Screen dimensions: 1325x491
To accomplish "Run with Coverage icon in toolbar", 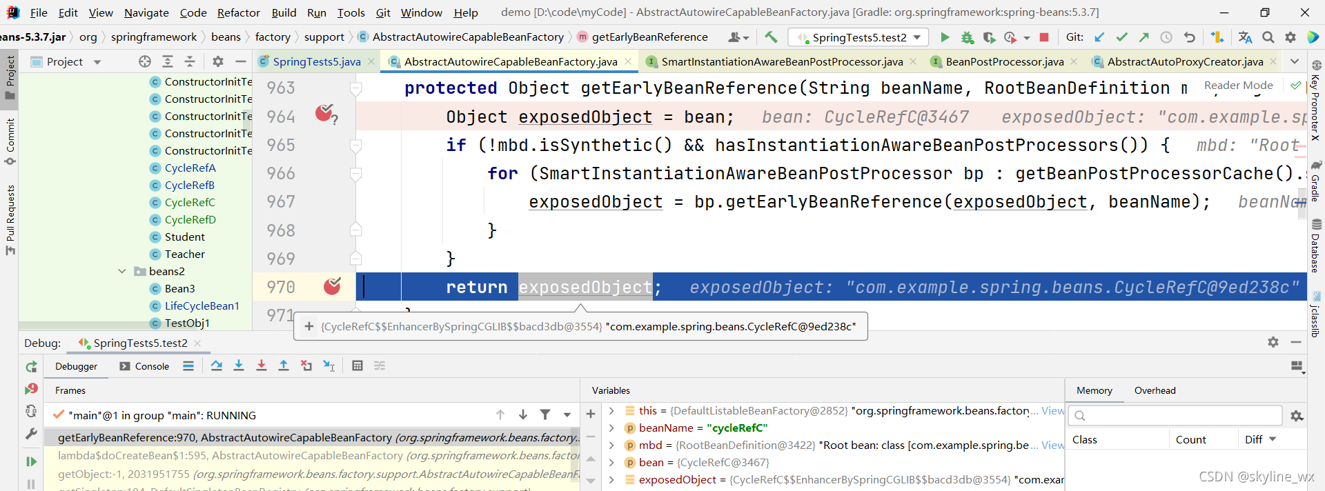I will click(989, 37).
